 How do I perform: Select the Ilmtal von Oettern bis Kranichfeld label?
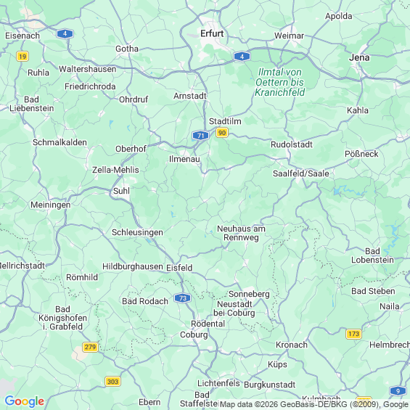pos(280,82)
